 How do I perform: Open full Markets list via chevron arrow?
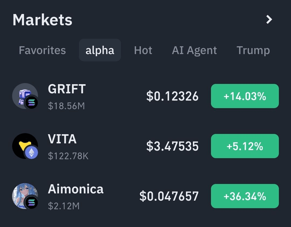[269, 19]
